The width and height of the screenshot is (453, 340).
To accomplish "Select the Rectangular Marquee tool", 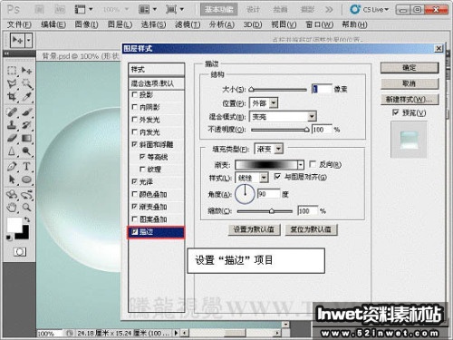I will 12,71.
